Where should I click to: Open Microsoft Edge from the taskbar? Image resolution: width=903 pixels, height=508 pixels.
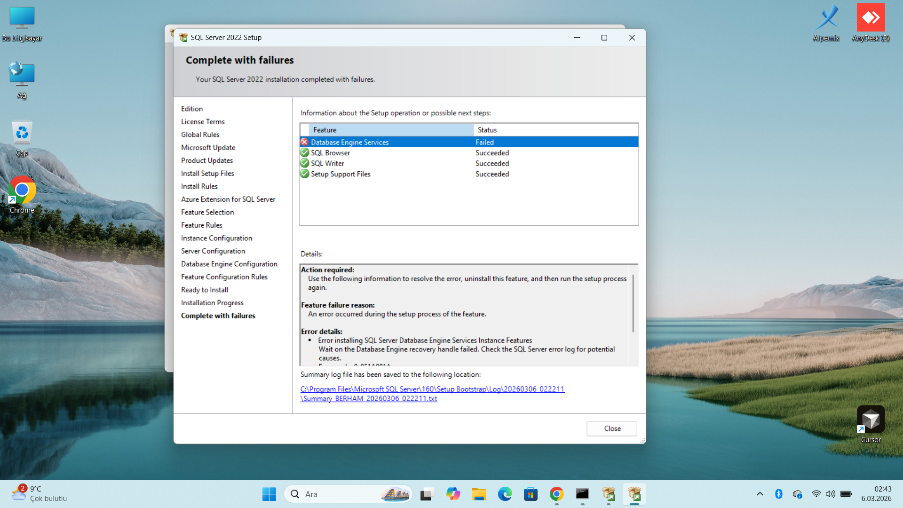[x=505, y=494]
